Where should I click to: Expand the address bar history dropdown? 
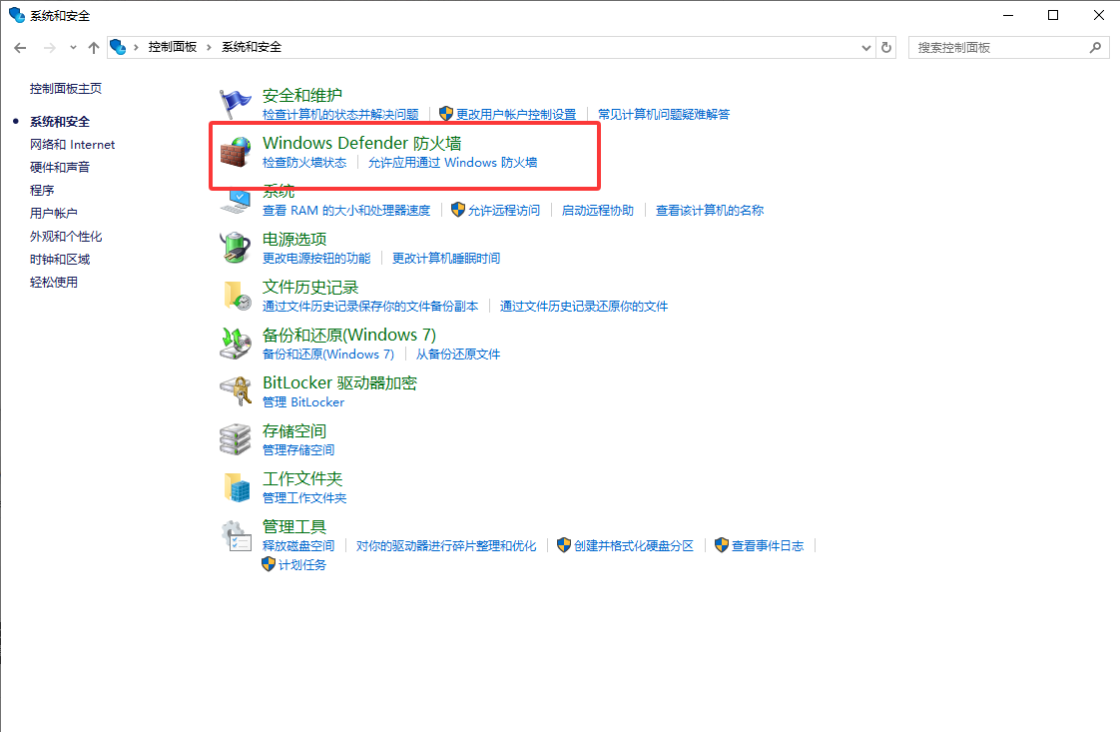coord(865,47)
